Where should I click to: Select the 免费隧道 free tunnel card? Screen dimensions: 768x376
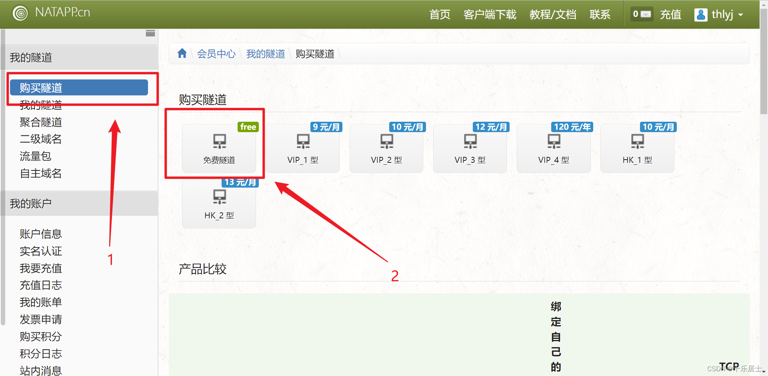219,148
